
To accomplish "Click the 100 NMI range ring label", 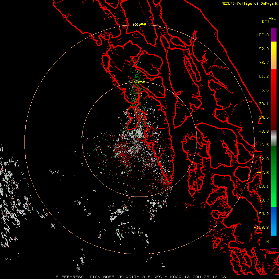I will pyautogui.click(x=139, y=24).
